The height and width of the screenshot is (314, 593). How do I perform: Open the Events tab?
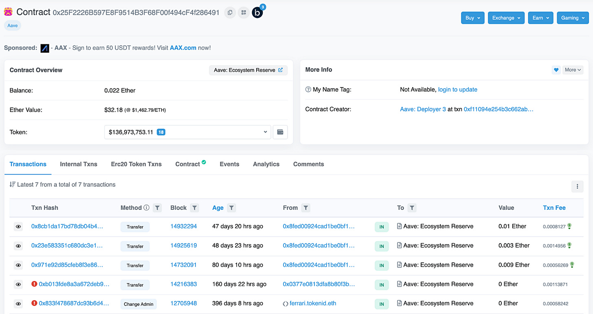pyautogui.click(x=229, y=164)
